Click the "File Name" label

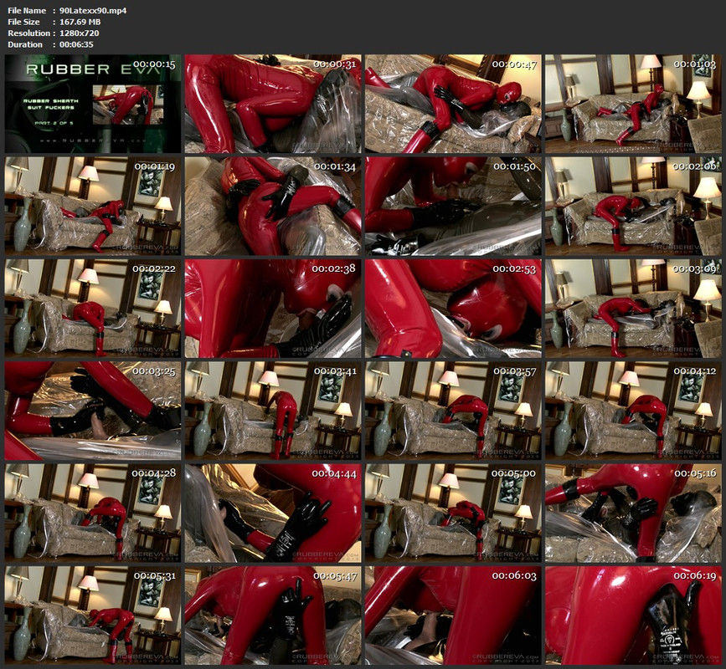[27, 11]
